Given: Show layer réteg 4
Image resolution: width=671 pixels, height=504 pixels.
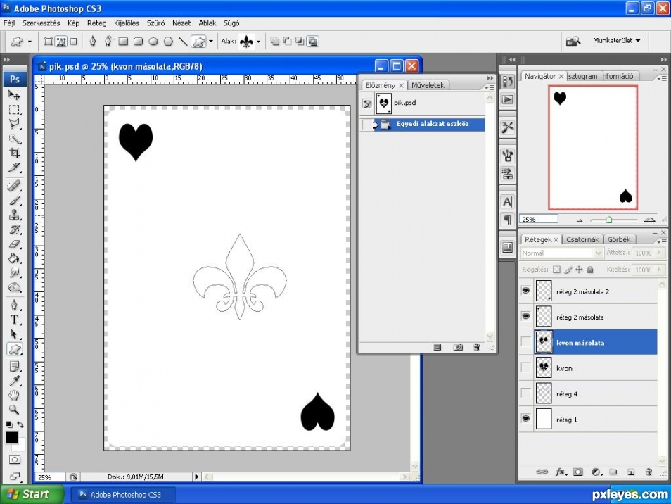Looking at the screenshot, I should (x=525, y=393).
